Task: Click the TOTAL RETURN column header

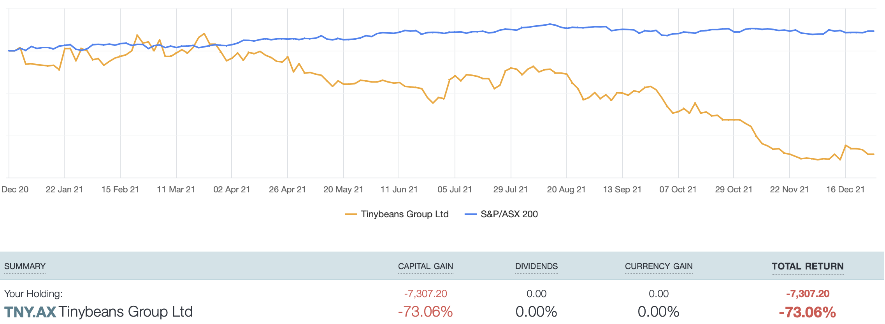Action: coord(808,266)
